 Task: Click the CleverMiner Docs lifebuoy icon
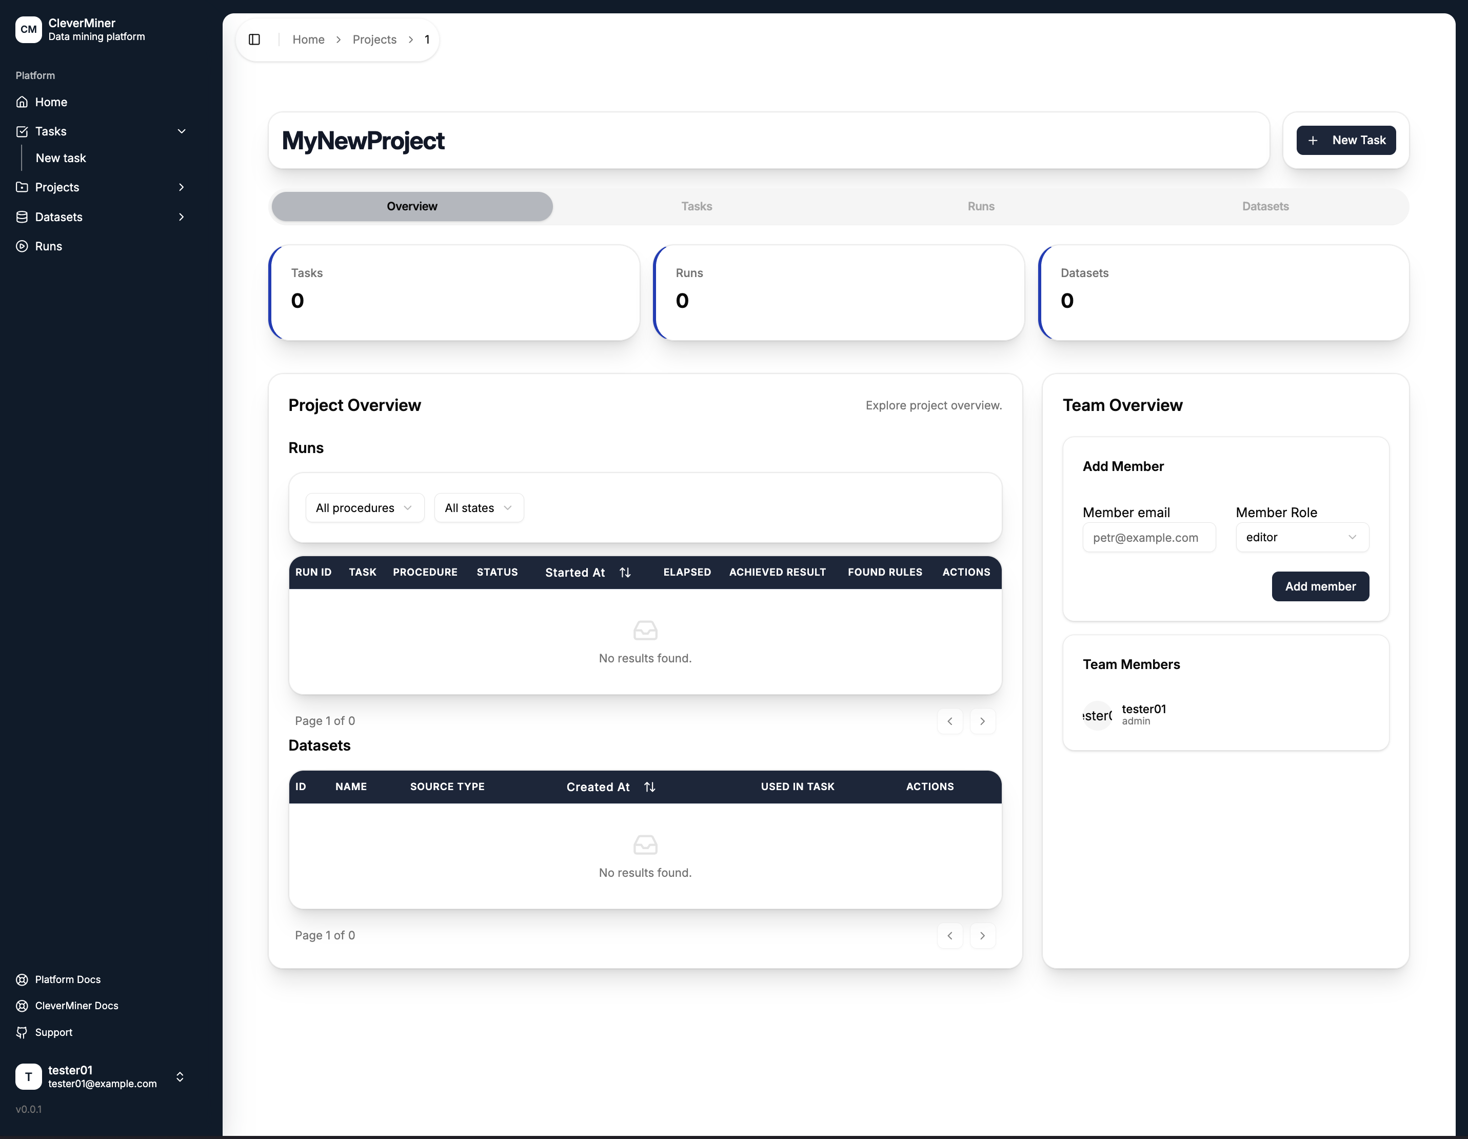22,1006
